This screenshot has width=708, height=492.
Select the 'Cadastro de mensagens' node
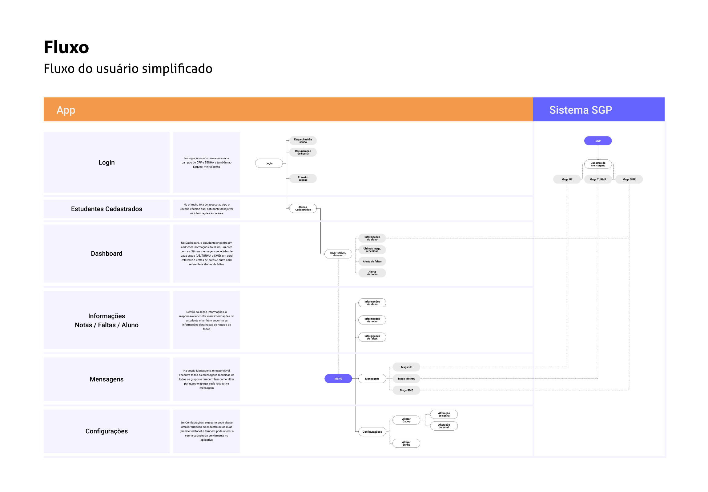coord(598,164)
